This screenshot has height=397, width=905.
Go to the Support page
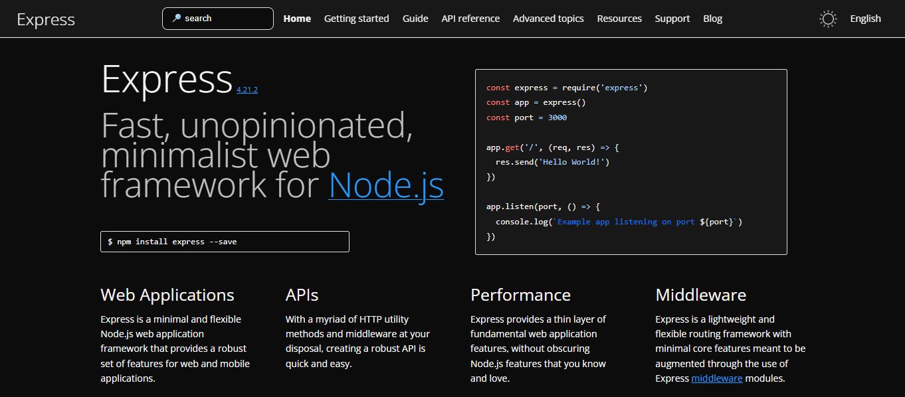coord(672,19)
